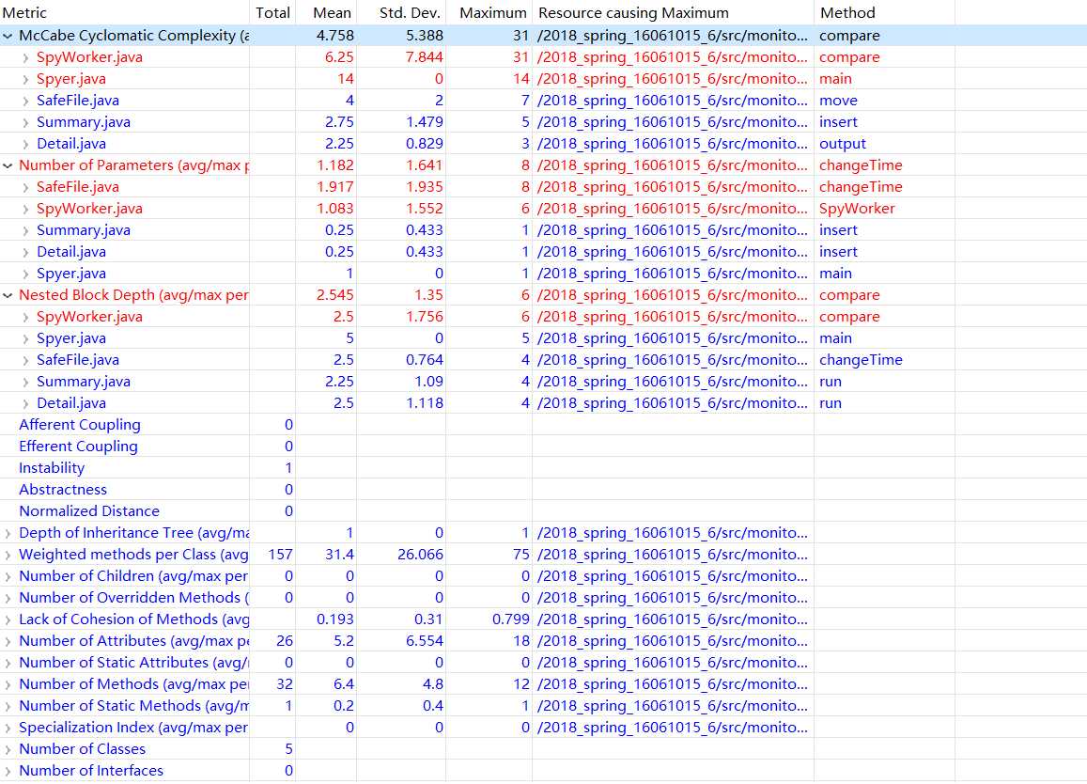Expand Specialization Index metric
The image size is (1087, 784).
coord(8,728)
